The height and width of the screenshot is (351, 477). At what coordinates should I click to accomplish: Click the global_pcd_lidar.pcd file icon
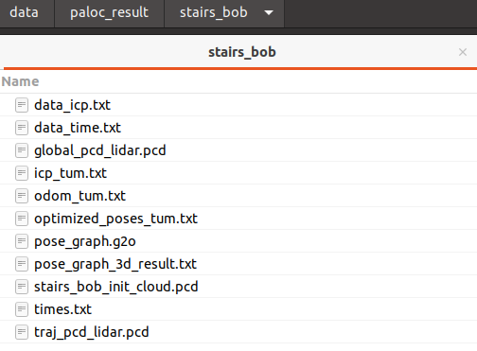tap(22, 150)
